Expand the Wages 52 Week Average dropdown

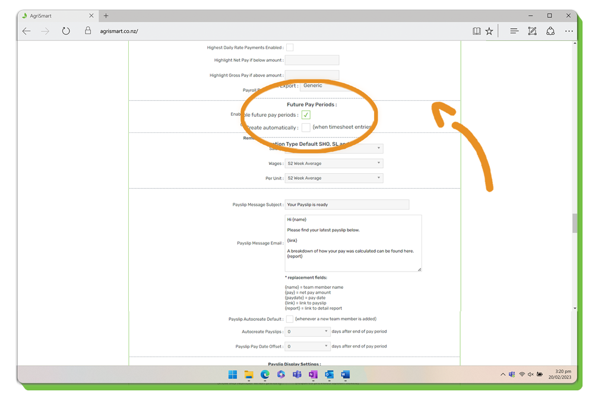[334, 164]
